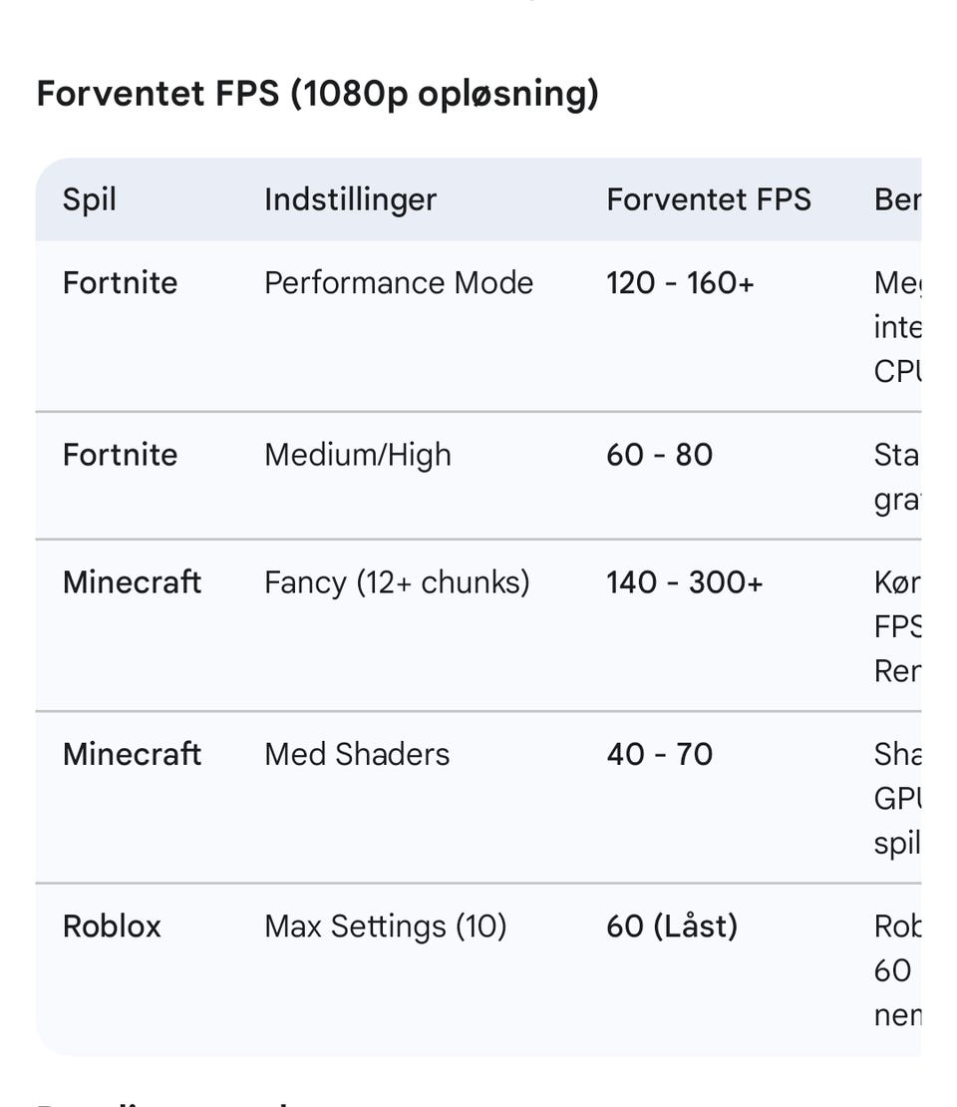Screen dimensions: 957x1107
Task: Select the "Fancy (12+ chunks)" cell
Action: (x=397, y=582)
